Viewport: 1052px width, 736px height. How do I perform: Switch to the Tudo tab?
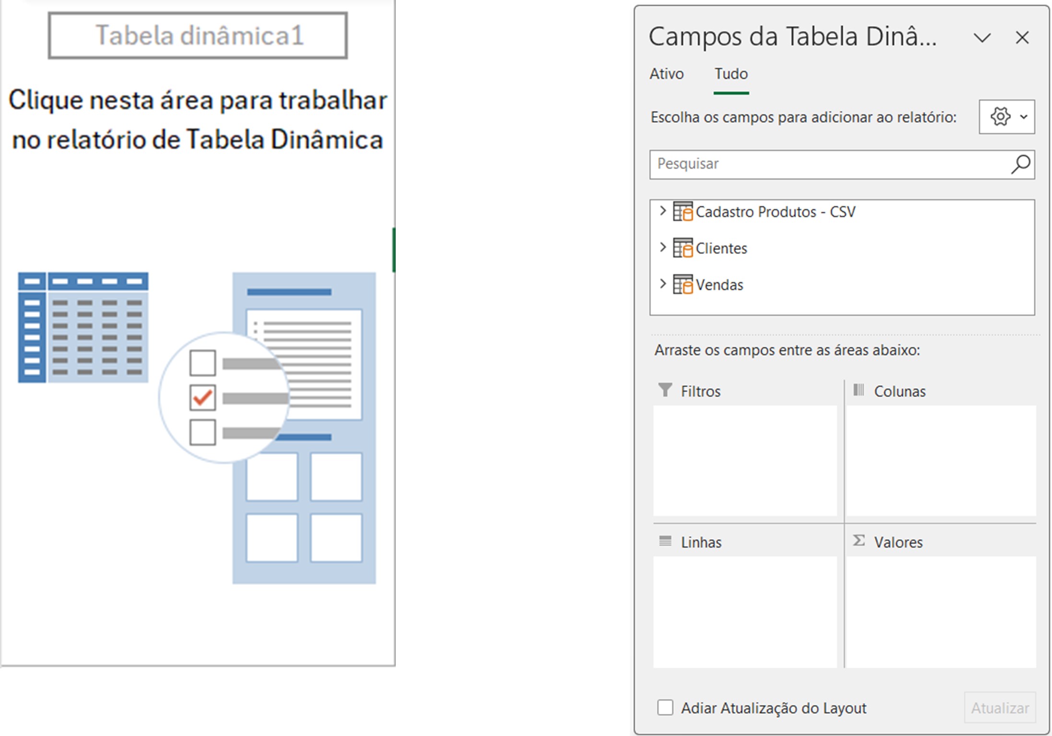(731, 74)
